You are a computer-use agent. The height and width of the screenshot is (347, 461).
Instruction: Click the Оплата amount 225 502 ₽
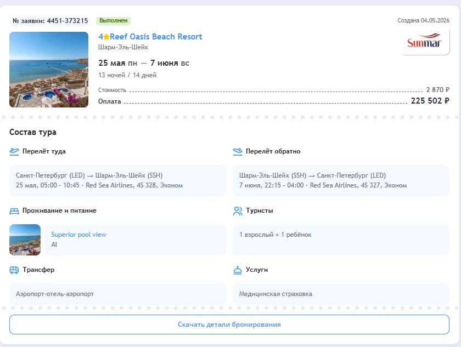[430, 101]
